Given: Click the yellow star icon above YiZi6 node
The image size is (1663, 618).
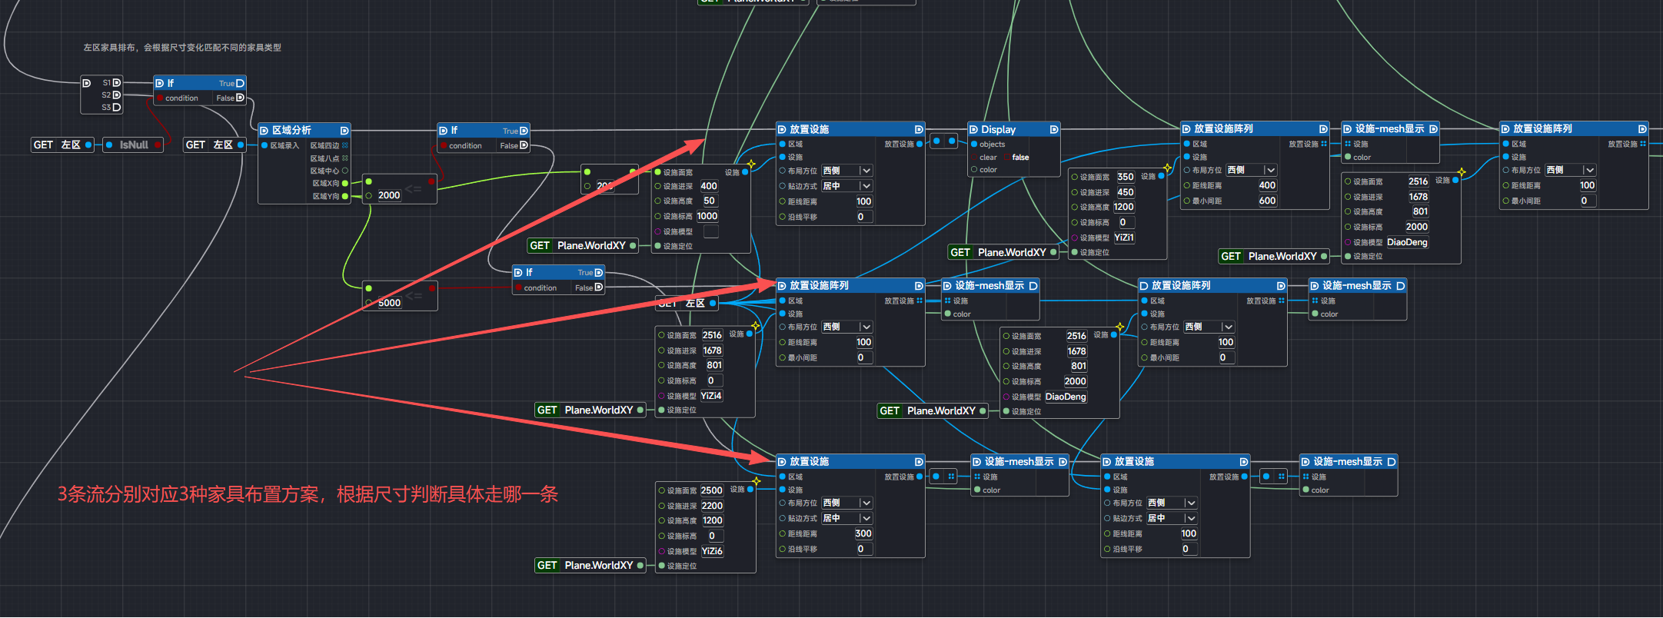Looking at the screenshot, I should click(757, 481).
